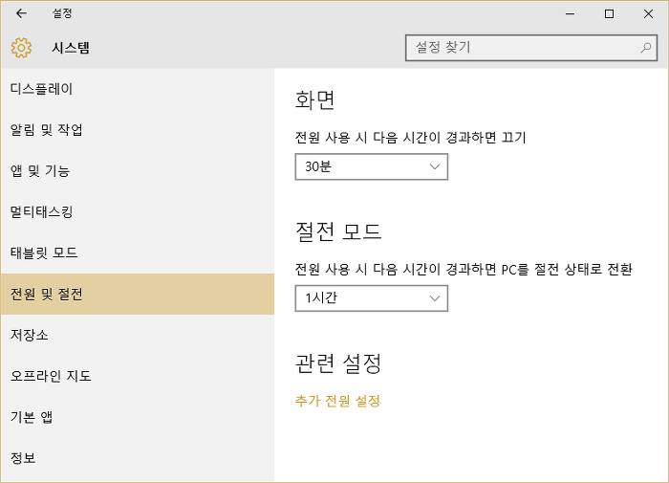Click the search magnifier icon
This screenshot has height=483, width=669.
[x=645, y=48]
